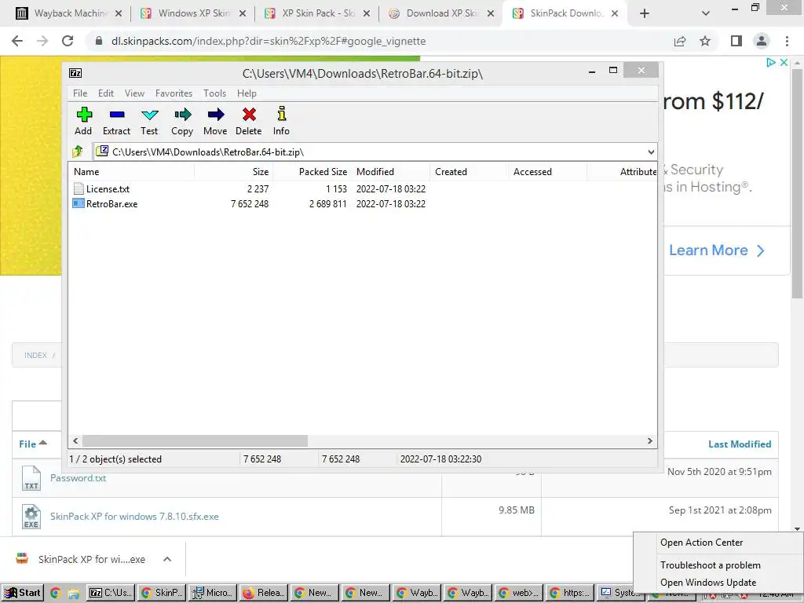Click the 7z icon in the title bar
Screen dimensions: 804x603
[x=75, y=73]
